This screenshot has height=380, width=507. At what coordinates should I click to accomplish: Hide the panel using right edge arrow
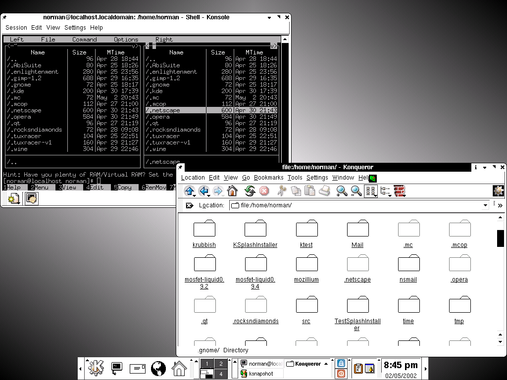(x=425, y=368)
